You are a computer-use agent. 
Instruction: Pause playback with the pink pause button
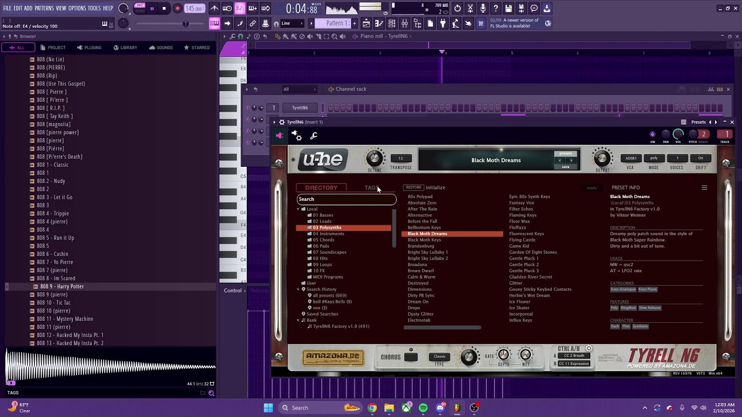152,9
